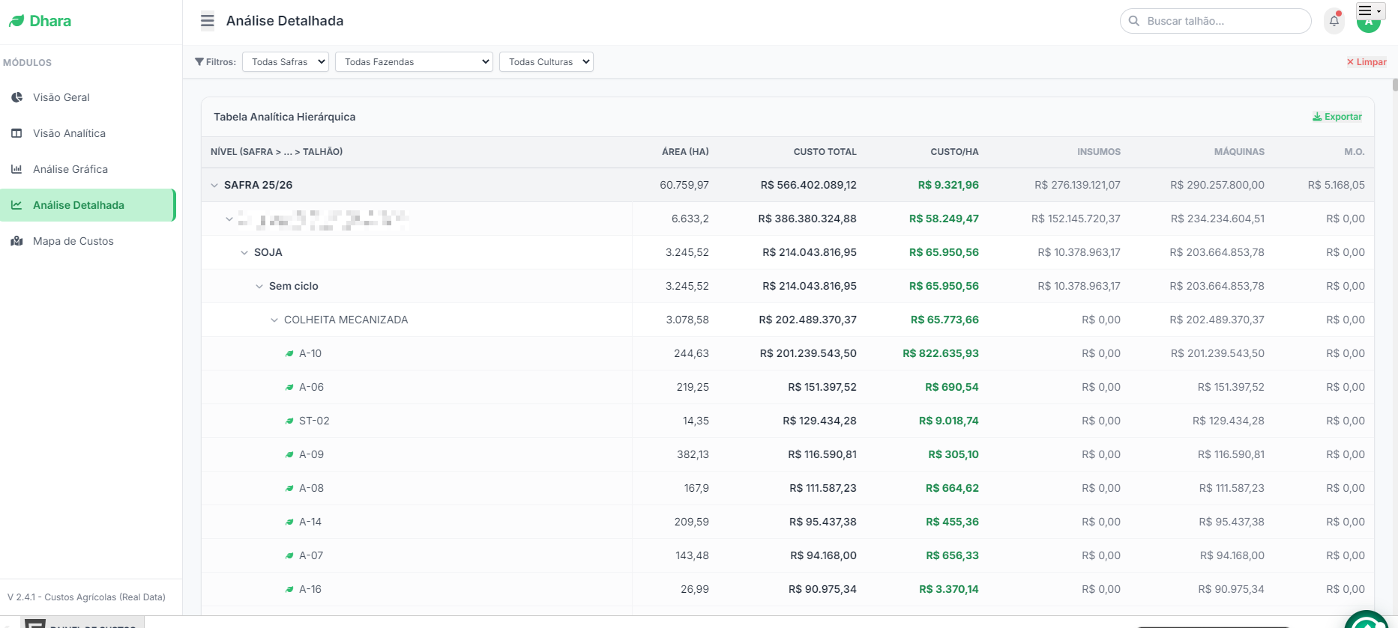Export the table with Exportar
Viewport: 1398px width, 628px height.
pyautogui.click(x=1337, y=117)
